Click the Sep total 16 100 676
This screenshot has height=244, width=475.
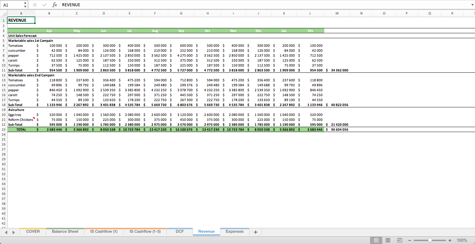coord(184,129)
